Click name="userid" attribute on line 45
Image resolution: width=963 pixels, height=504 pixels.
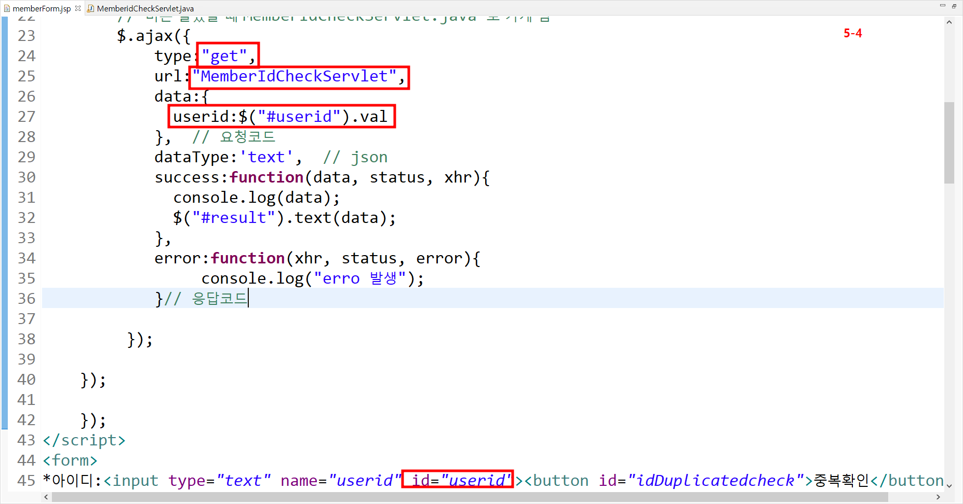click(341, 481)
